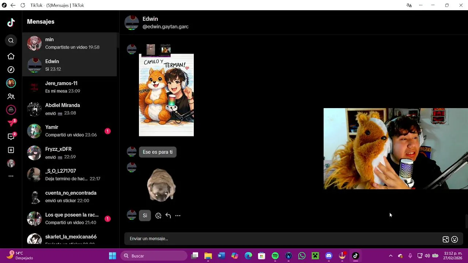Screen dimensions: 468x263
Task: Open the cuenta_no_encontrada conversation
Action: tap(69, 197)
